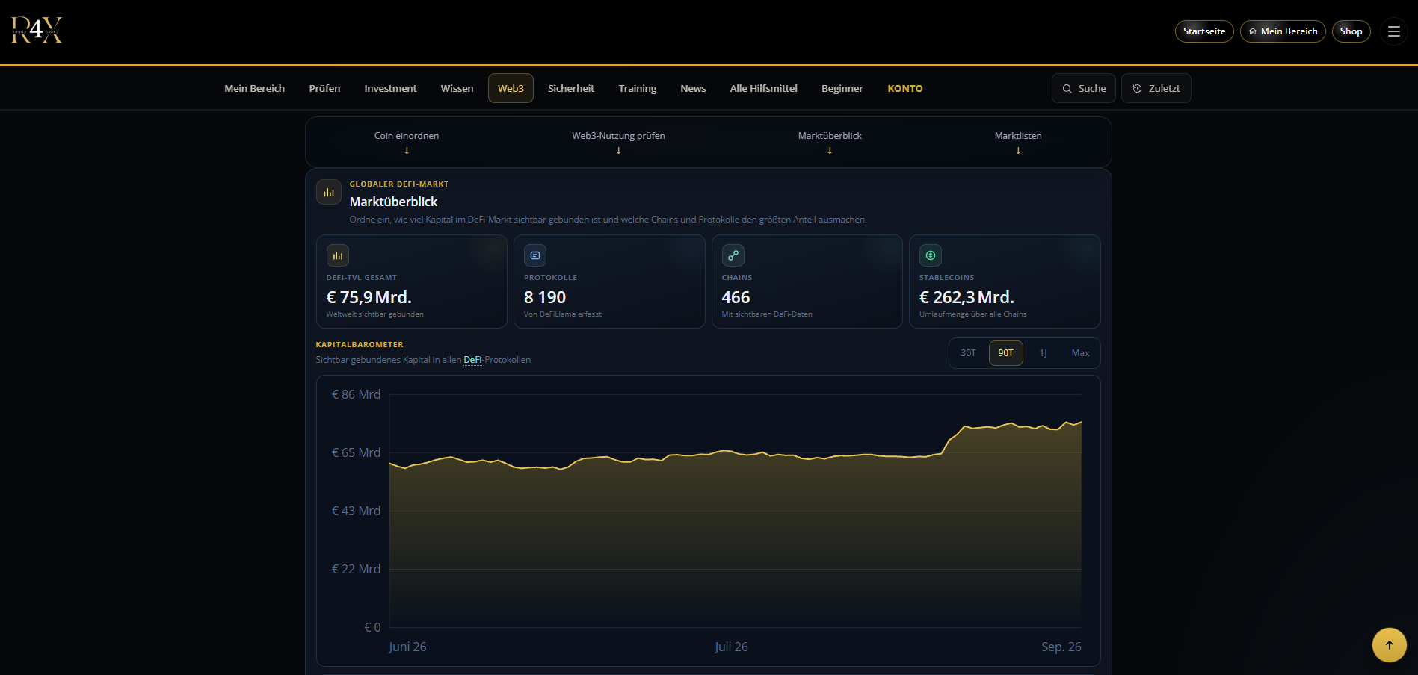1418x675 pixels.
Task: Click the scroll-to-top arrow button
Action: (x=1390, y=645)
